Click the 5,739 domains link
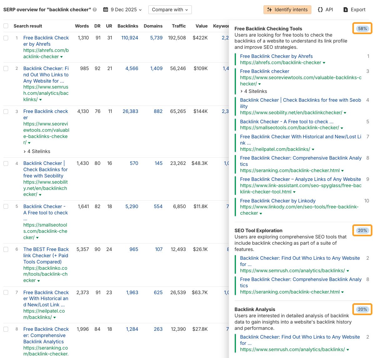This screenshot has height=358, width=373. pos(157,38)
